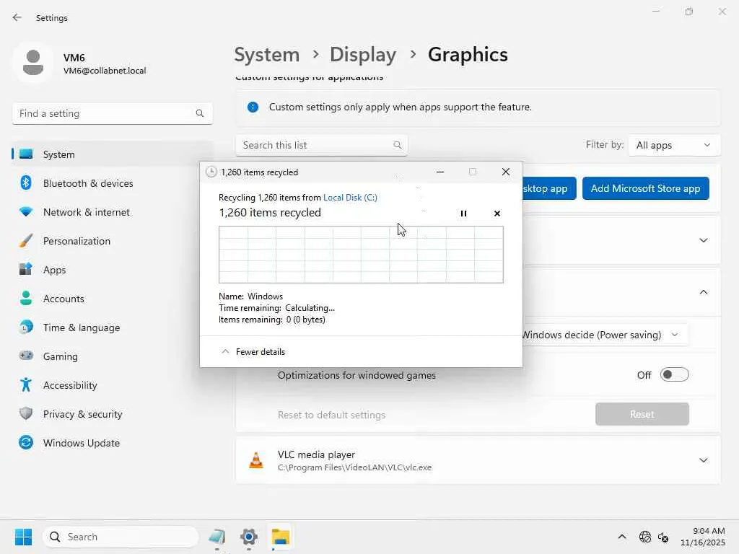
Task: Click the VLC media player cone icon
Action: [256, 460]
